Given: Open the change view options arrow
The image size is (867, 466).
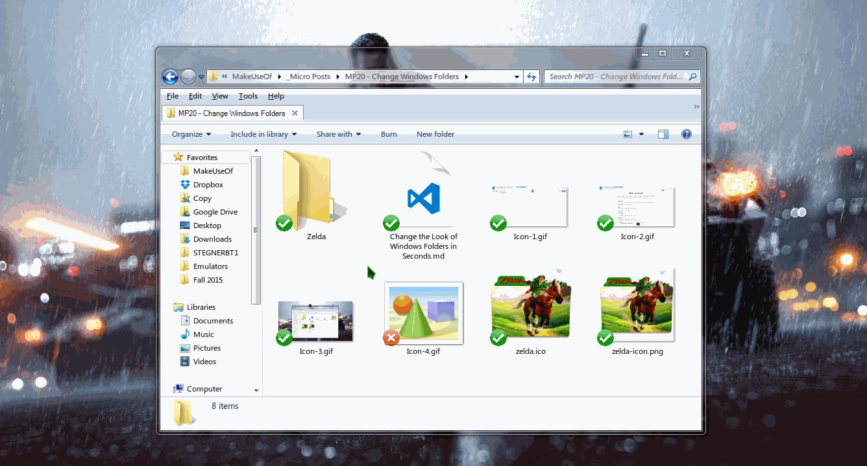Looking at the screenshot, I should click(641, 134).
